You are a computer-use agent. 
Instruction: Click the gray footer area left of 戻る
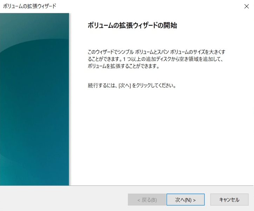pos(63,199)
